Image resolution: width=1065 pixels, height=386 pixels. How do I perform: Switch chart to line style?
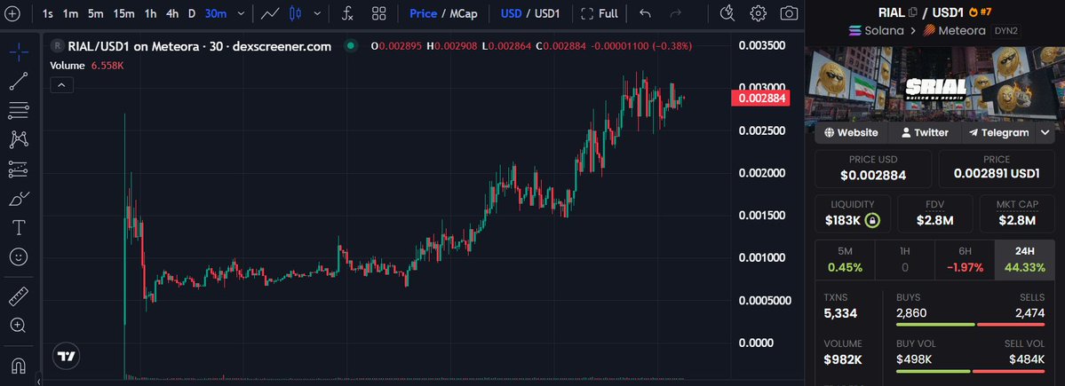(x=270, y=13)
